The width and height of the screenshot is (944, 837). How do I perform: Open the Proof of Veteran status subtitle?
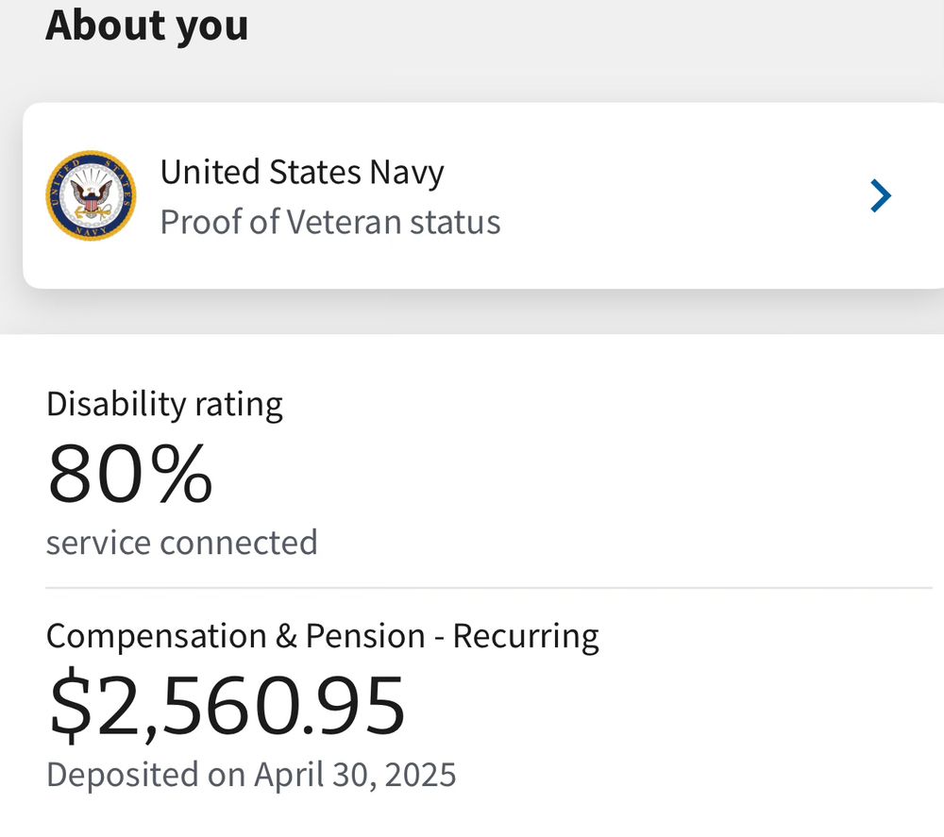330,222
